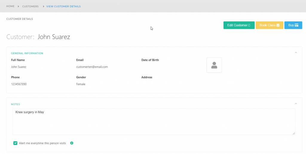Collapse the Notes section chevron

[x=296, y=104]
